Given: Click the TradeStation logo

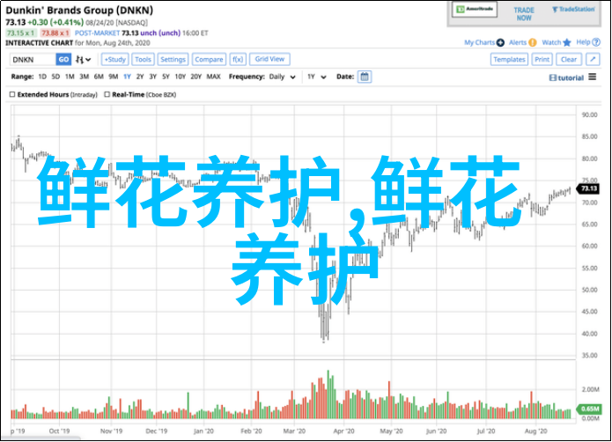Looking at the screenshot, I should coord(573,10).
